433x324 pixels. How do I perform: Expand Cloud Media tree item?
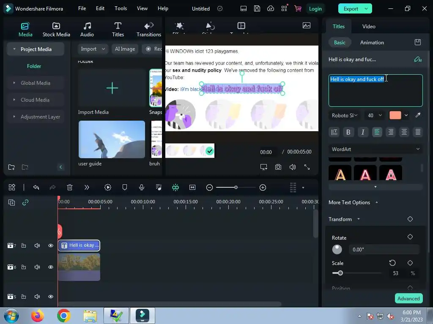click(x=14, y=100)
